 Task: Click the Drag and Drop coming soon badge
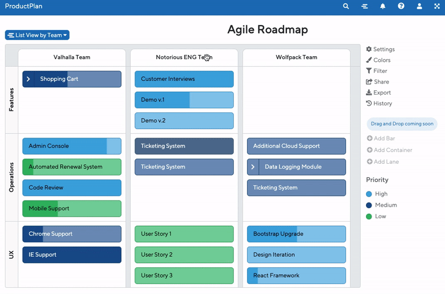pyautogui.click(x=402, y=124)
